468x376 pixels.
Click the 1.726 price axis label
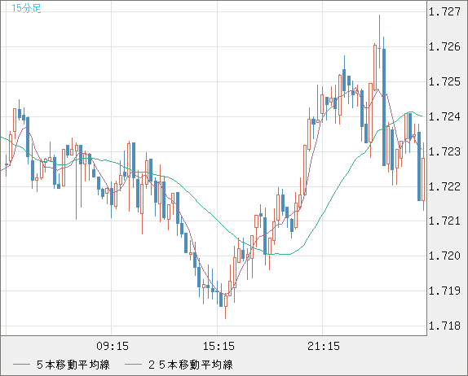444,46
